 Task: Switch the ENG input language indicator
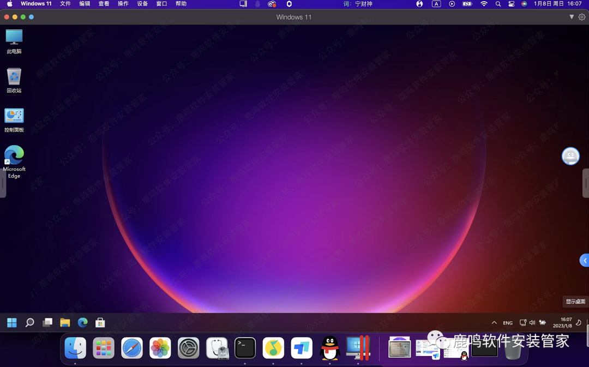[x=508, y=323]
